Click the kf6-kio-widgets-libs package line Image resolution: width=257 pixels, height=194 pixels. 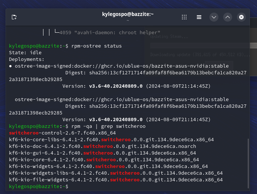pos(116,173)
